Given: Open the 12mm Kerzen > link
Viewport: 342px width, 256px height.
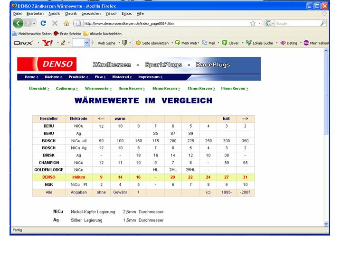Looking at the screenshot, I should [x=201, y=89].
